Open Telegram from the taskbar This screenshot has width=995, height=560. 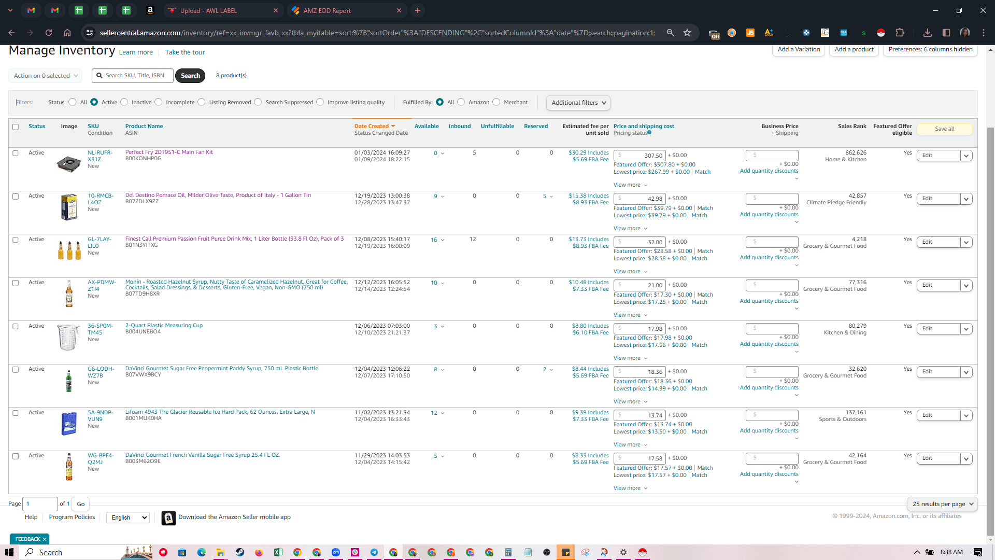click(374, 552)
